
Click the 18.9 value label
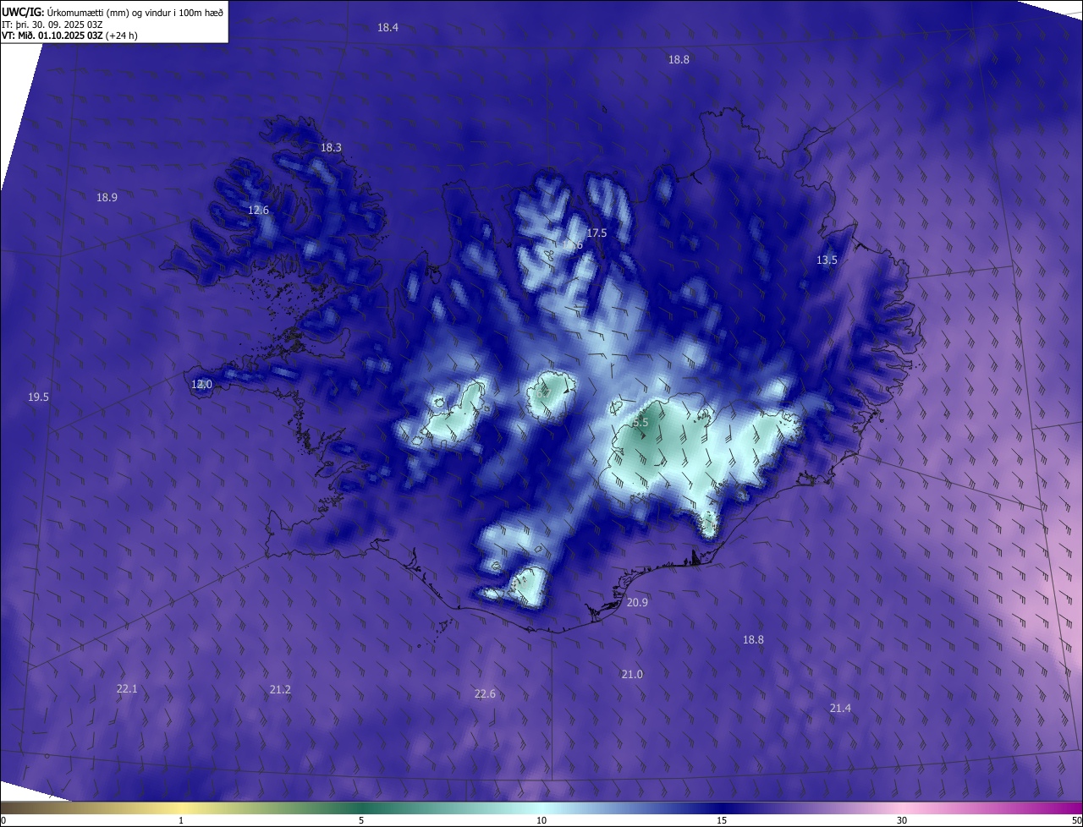107,198
